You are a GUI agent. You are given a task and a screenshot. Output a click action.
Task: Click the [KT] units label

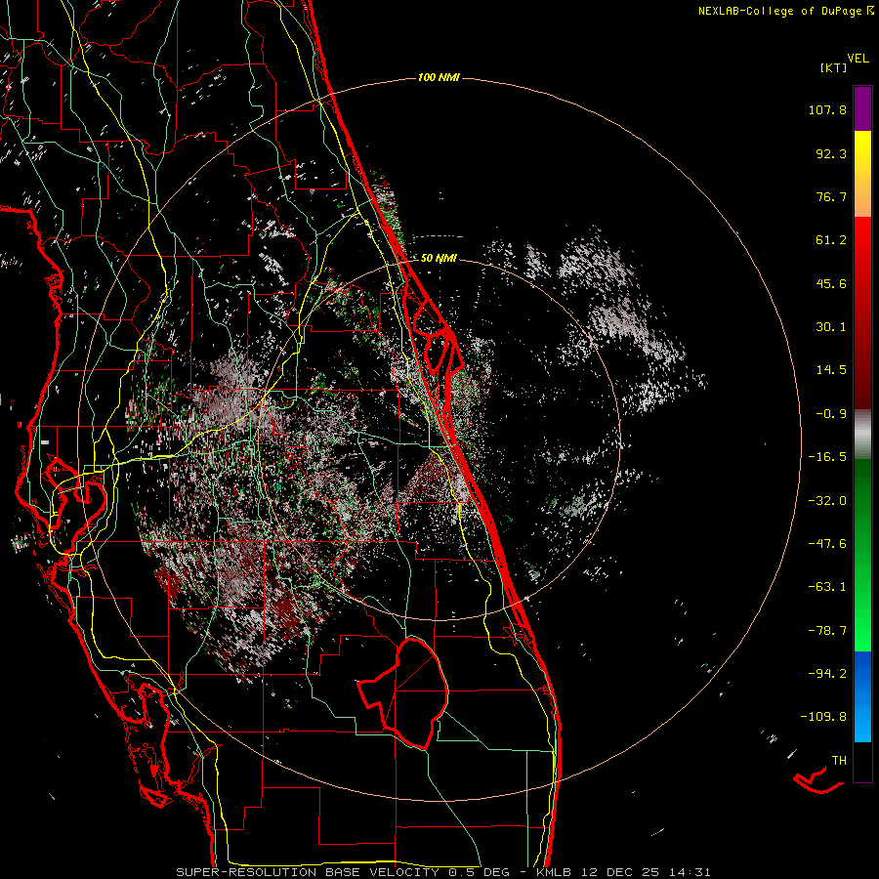coord(833,67)
